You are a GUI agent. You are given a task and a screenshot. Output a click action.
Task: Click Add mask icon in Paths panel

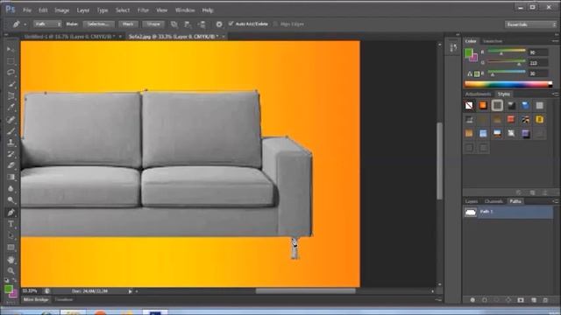click(521, 300)
